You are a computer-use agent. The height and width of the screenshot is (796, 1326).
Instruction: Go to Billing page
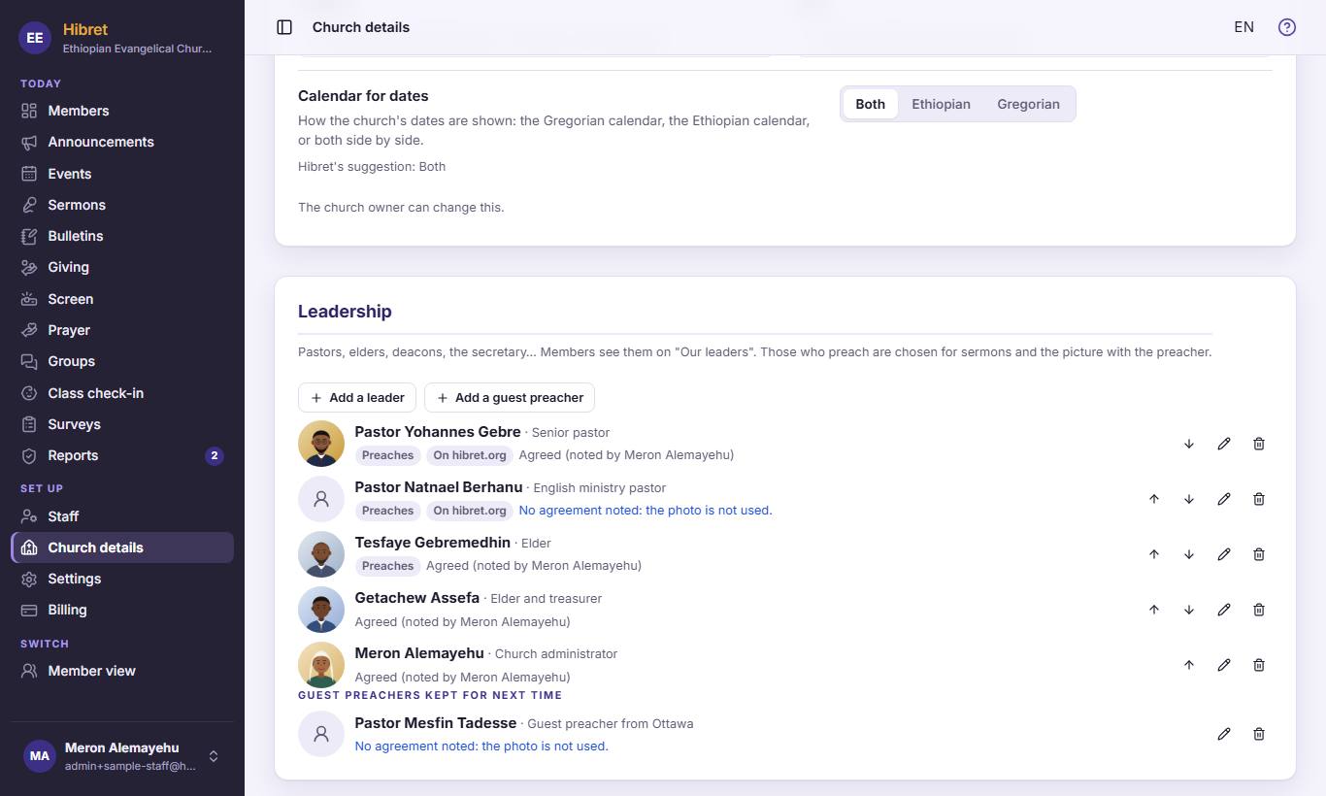point(122,610)
